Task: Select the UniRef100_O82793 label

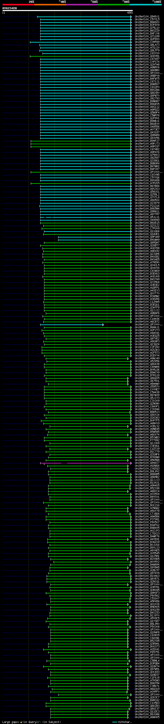Action: [147, 98]
